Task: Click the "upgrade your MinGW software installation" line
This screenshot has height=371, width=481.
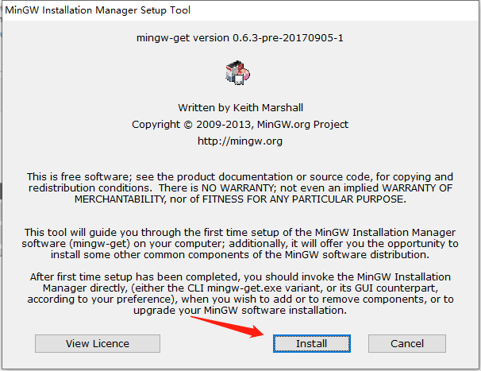Action: (240, 311)
